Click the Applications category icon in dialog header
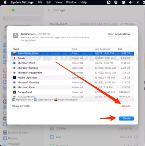The width and height of the screenshot is (145, 146). [x=16, y=35]
